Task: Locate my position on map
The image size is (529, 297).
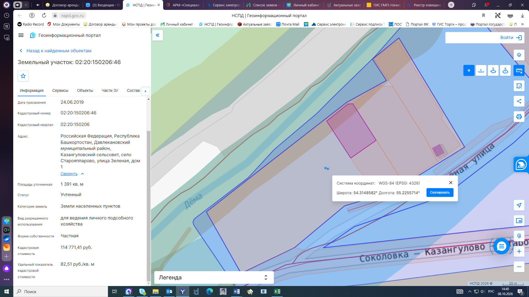Action: (519, 205)
